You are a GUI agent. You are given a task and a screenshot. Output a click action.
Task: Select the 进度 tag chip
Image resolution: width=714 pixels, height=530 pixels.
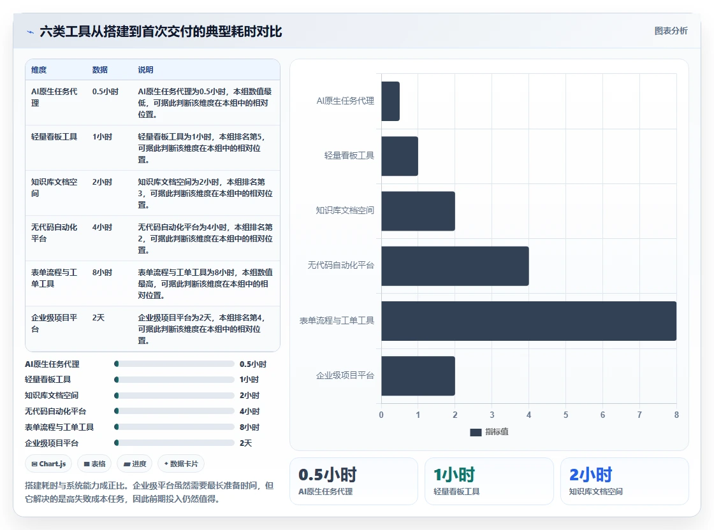coord(135,464)
